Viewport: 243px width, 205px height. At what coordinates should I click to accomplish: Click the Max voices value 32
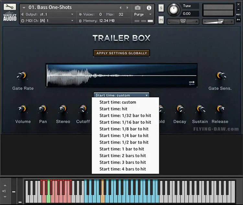pyautogui.click(x=121, y=14)
